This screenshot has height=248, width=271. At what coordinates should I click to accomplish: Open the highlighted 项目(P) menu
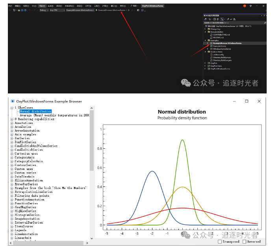tap(42, 6)
